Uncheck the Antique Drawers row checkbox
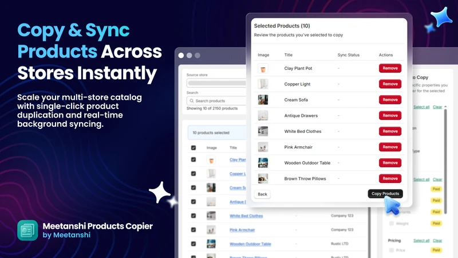The height and width of the screenshot is (258, 458). click(x=194, y=202)
